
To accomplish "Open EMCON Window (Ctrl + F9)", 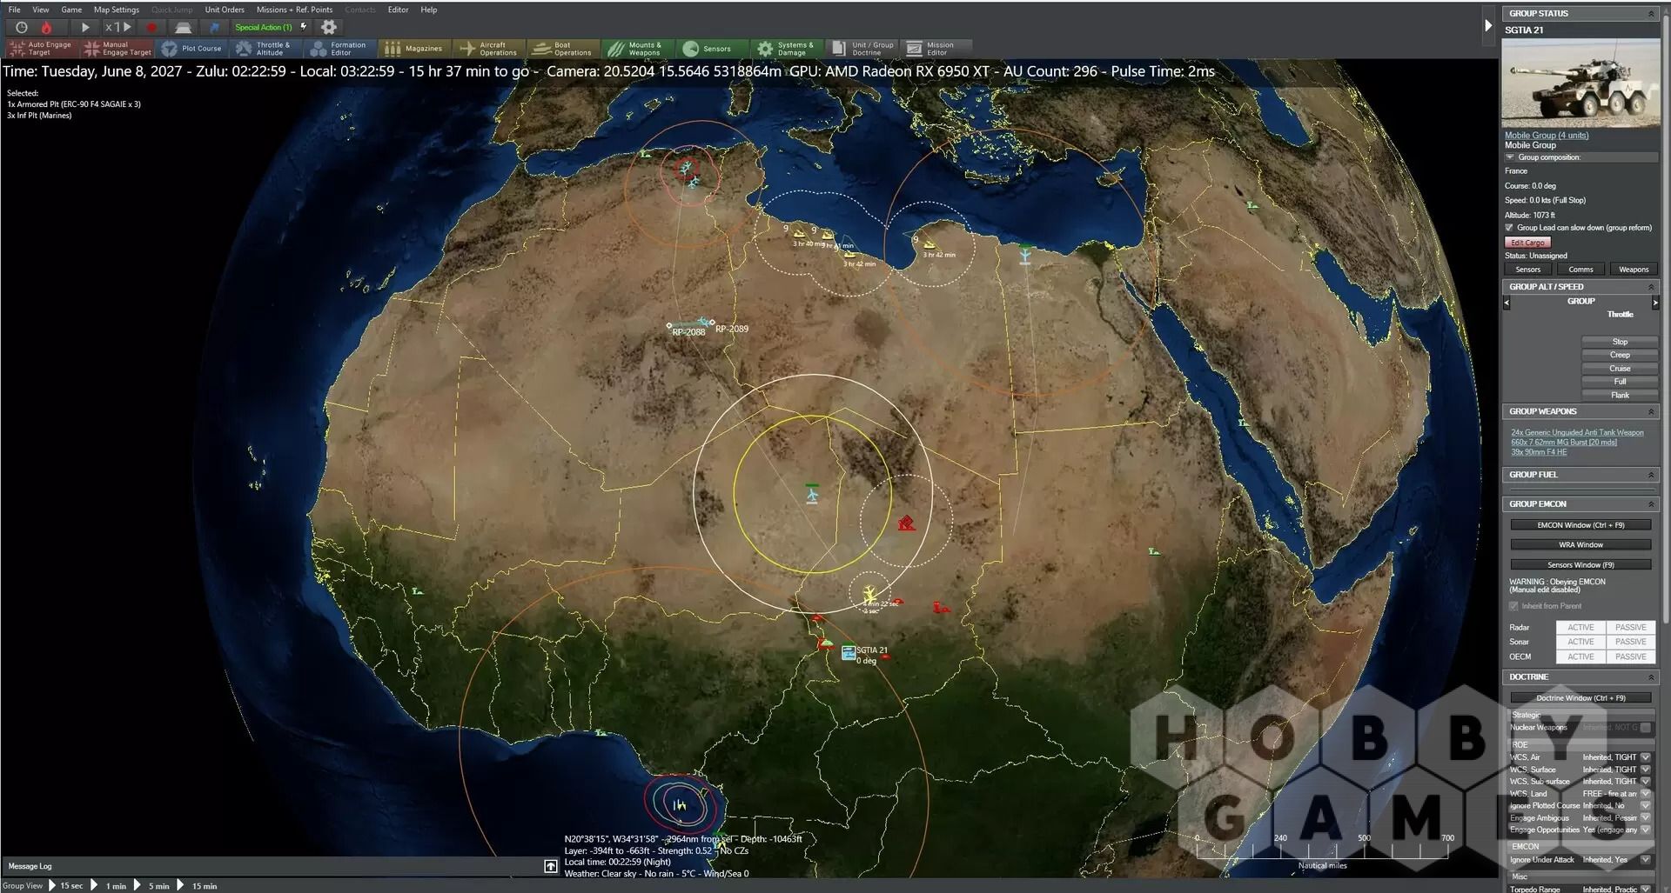I will [x=1580, y=525].
